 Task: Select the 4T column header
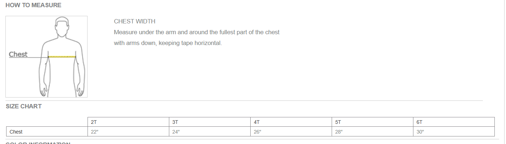click(291, 122)
